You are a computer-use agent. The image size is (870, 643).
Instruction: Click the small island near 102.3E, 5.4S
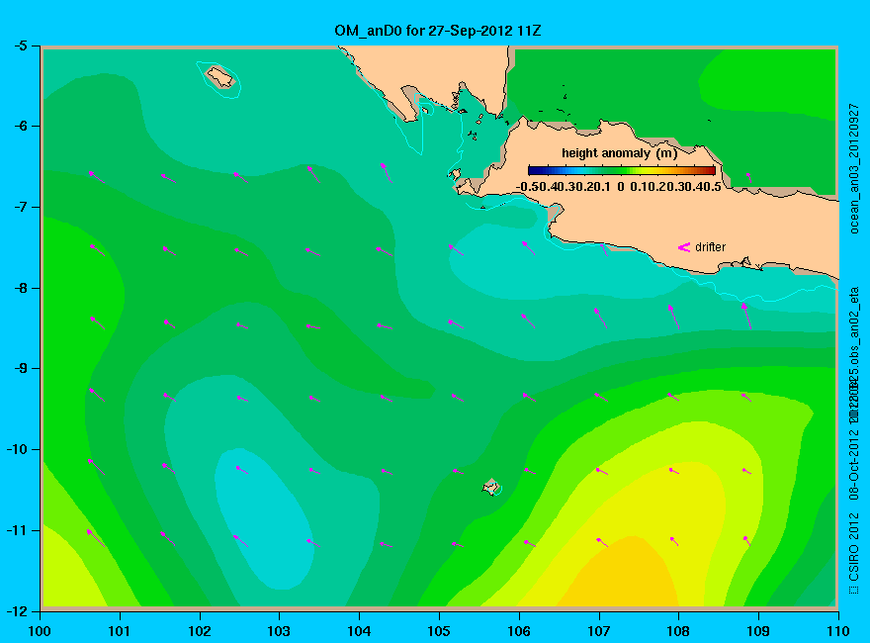coord(220,77)
